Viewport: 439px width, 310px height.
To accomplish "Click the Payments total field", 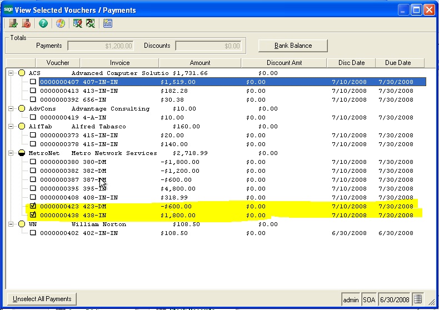I will pyautogui.click(x=101, y=46).
